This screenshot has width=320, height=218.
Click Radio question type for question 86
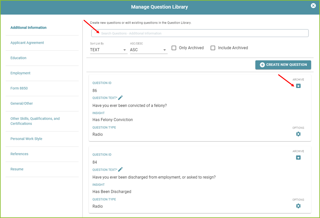point(98,134)
